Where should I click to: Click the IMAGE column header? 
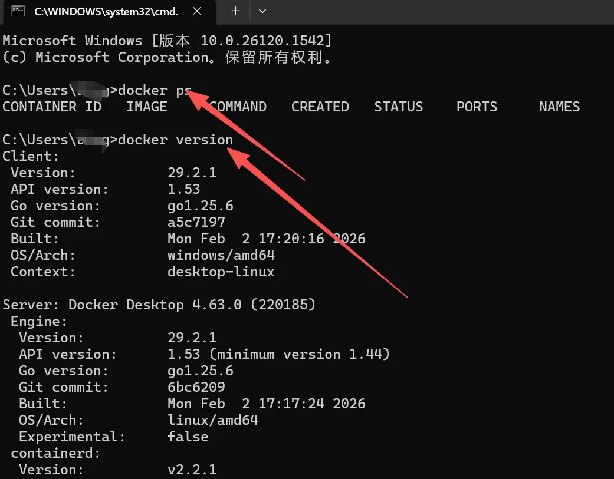tap(147, 107)
